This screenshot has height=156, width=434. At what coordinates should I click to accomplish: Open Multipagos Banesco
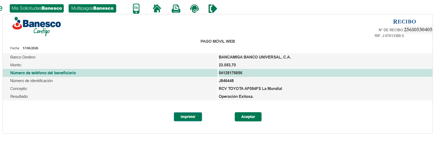tap(92, 8)
